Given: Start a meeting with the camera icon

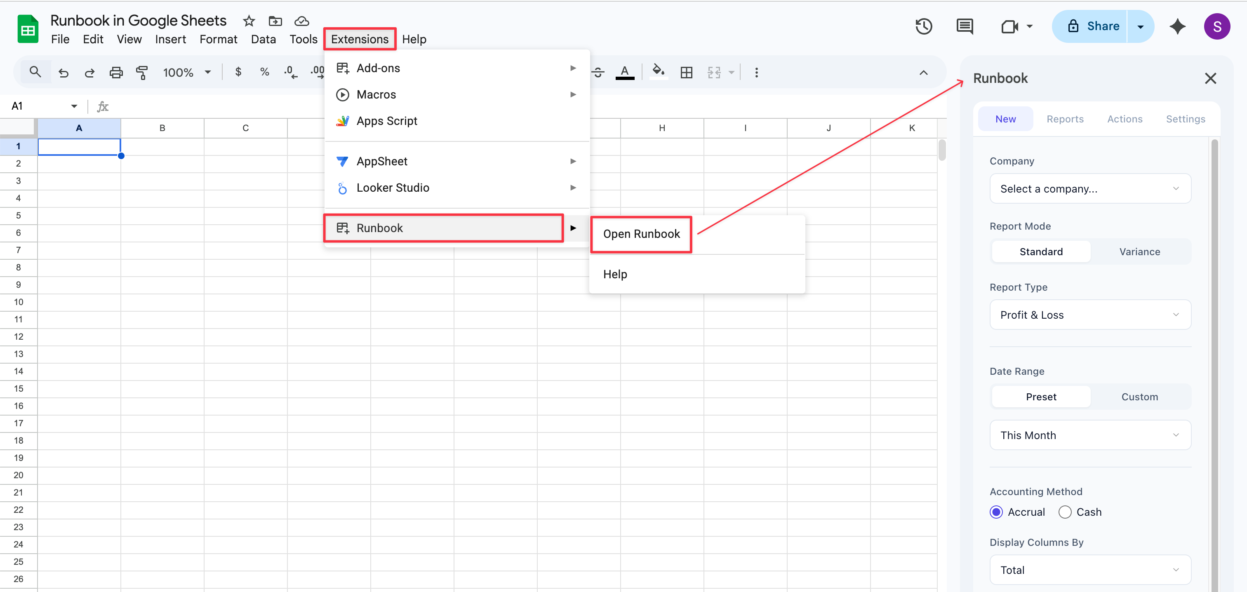Looking at the screenshot, I should (1010, 26).
